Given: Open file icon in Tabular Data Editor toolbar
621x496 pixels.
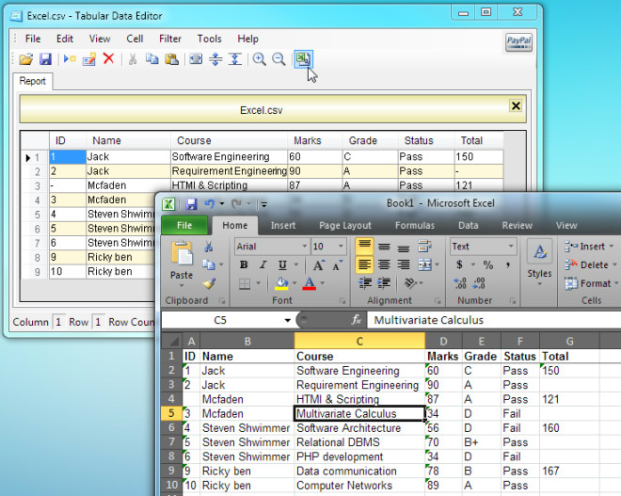Looking at the screenshot, I should (x=26, y=59).
